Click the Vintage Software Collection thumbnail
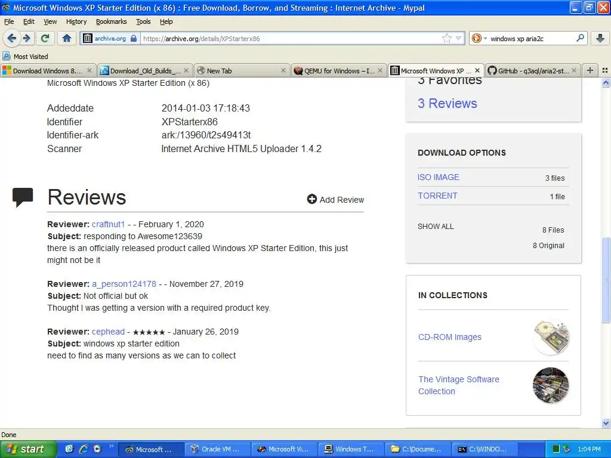The width and height of the screenshot is (611, 458). click(x=551, y=385)
